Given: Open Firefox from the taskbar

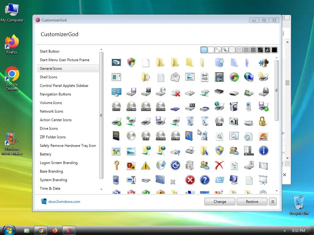Looking at the screenshot, I should pyautogui.click(x=55, y=230).
